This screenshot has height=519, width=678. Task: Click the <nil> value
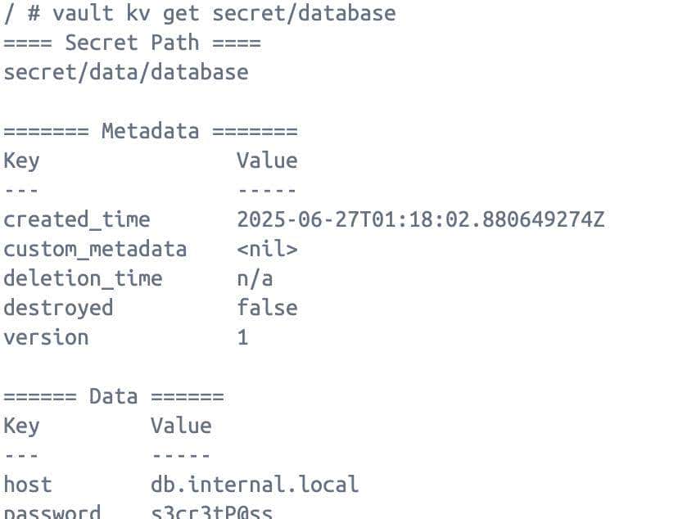tap(267, 249)
